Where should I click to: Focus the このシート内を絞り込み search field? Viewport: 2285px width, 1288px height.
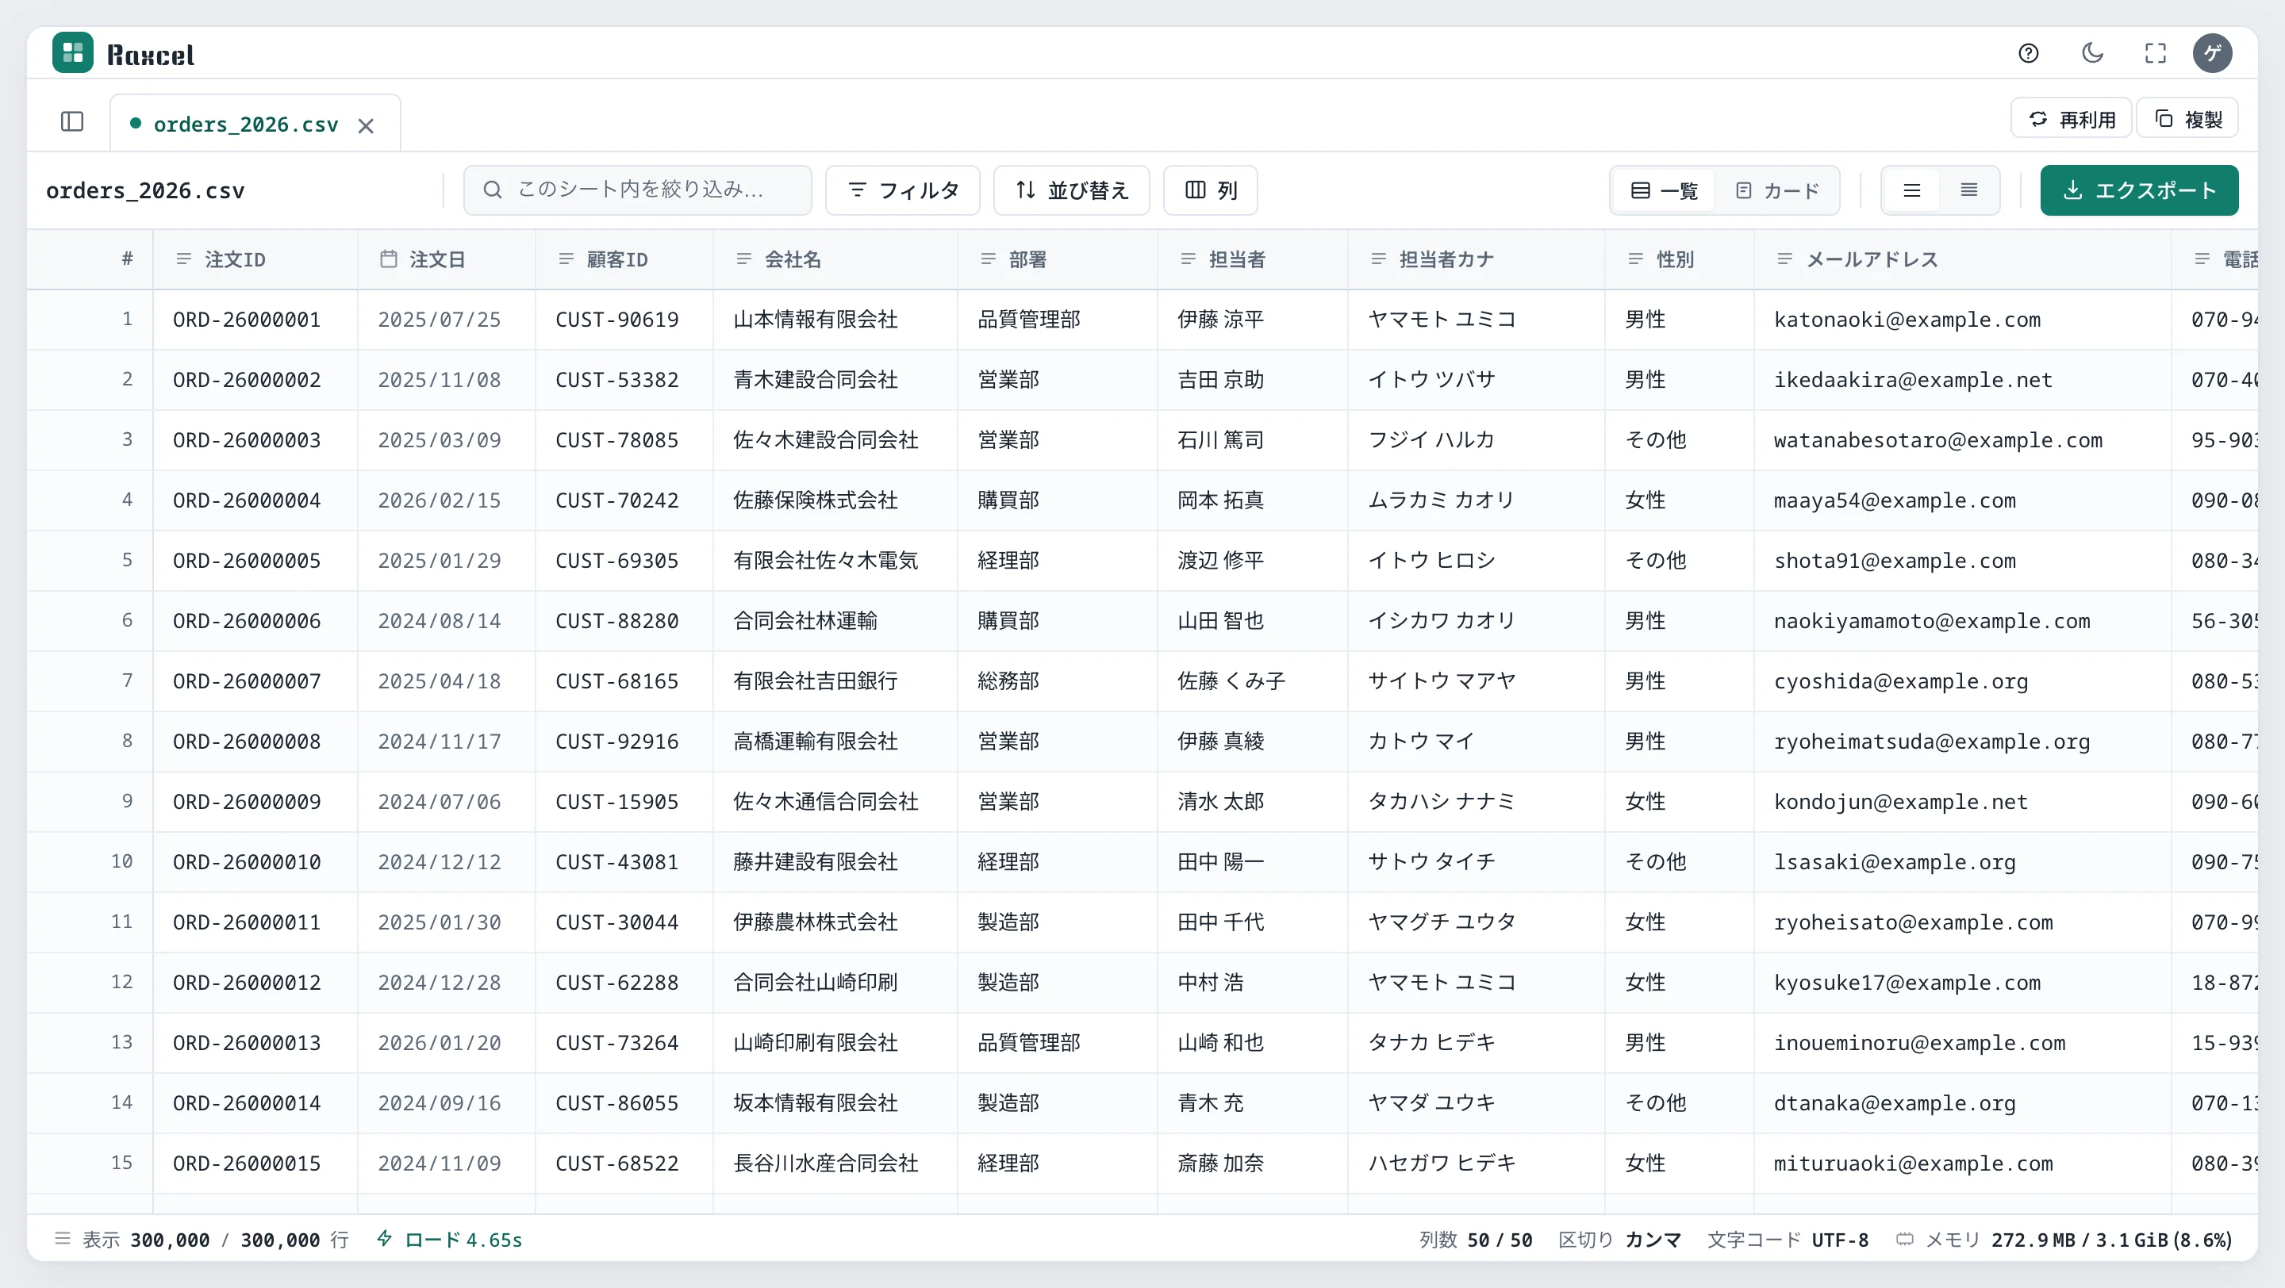[638, 190]
